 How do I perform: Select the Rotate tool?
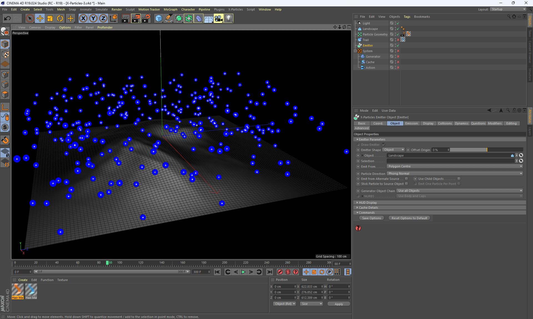(60, 18)
